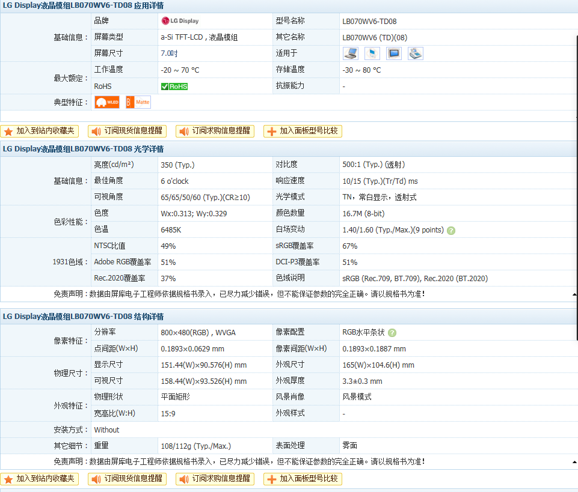The image size is (578, 492).
Task: Click aspect ratio 15:9 value
Action: pos(168,413)
